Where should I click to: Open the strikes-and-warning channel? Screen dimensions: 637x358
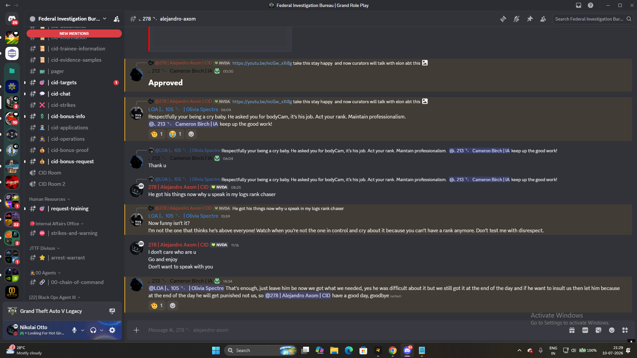(x=74, y=233)
